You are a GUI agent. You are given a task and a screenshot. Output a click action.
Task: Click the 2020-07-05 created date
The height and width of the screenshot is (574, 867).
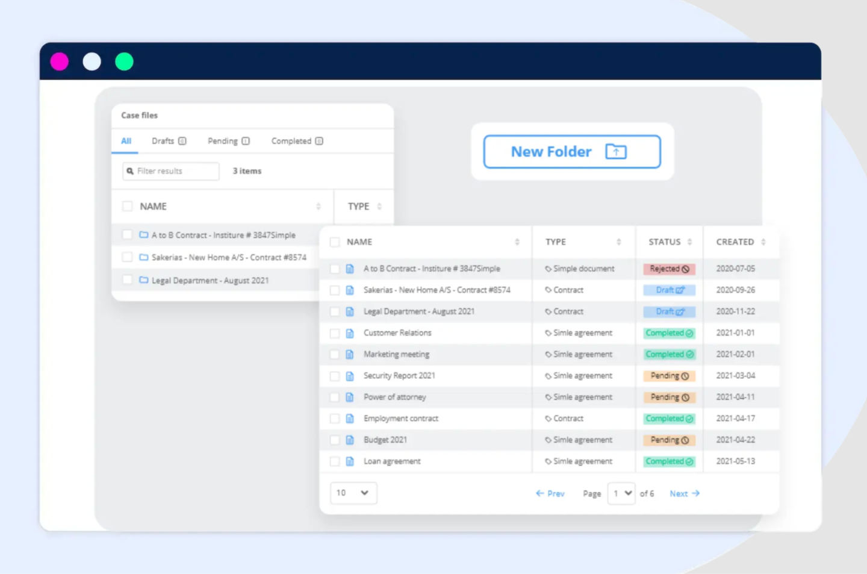pos(736,269)
